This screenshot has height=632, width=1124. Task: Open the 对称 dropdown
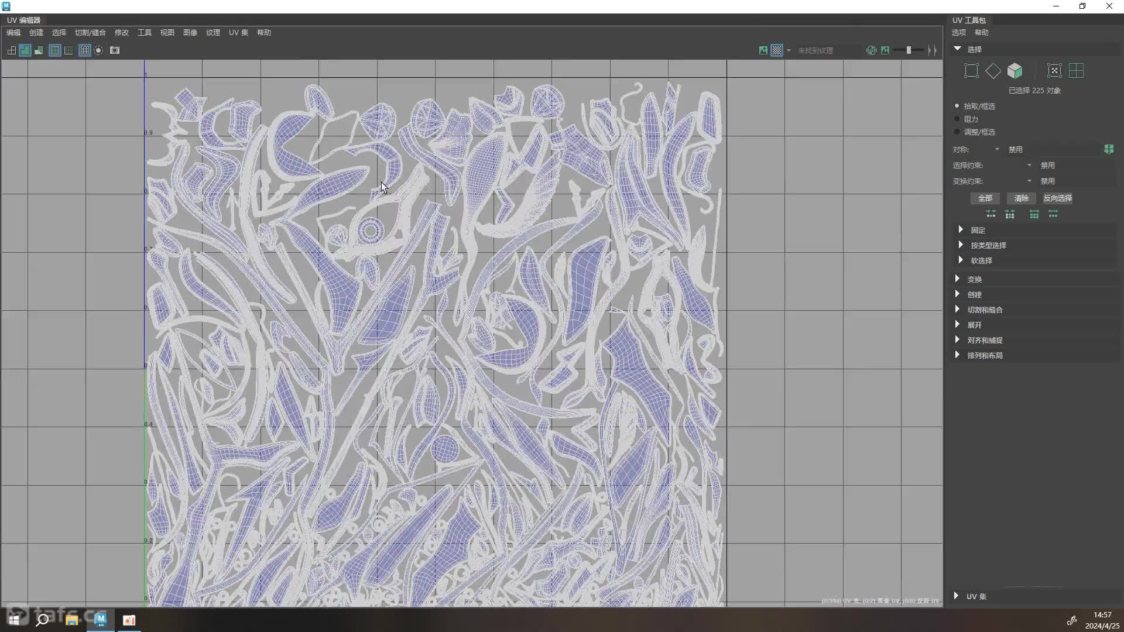pyautogui.click(x=997, y=149)
